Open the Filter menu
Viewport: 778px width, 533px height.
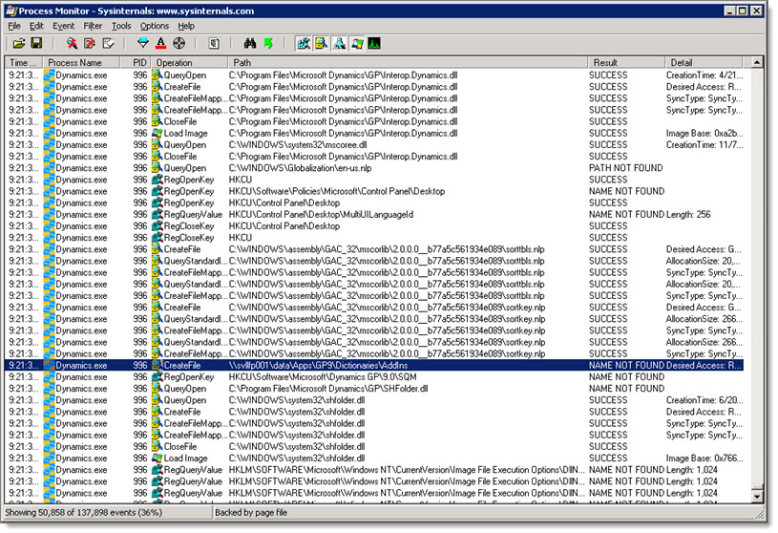(93, 26)
